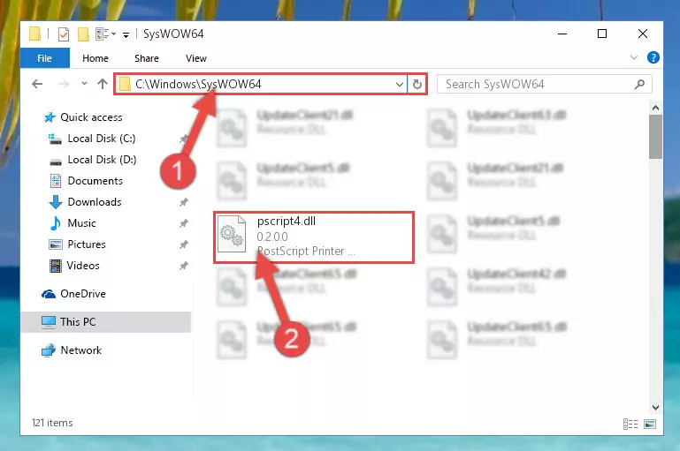Viewport: 680px width, 451px height.
Task: Click the folder icon in title bar
Action: tap(34, 34)
